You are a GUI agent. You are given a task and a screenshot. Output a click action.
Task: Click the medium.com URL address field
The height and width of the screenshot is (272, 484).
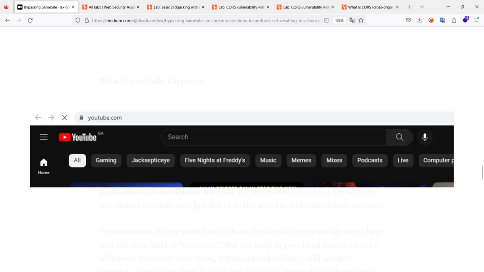(x=206, y=20)
